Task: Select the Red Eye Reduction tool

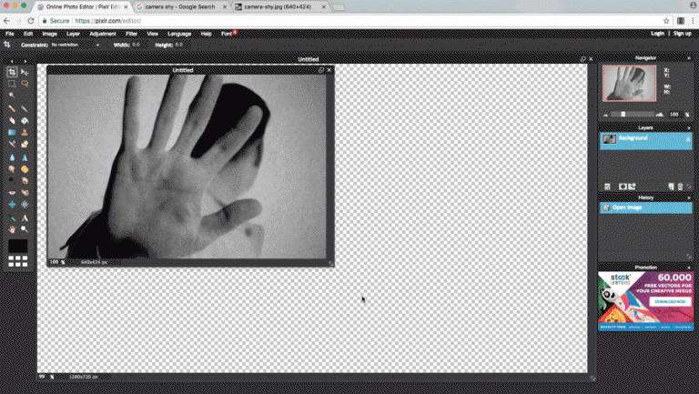Action: (12, 193)
